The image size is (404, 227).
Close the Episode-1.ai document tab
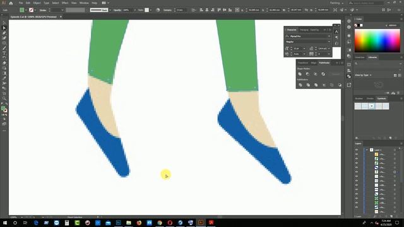[61, 17]
